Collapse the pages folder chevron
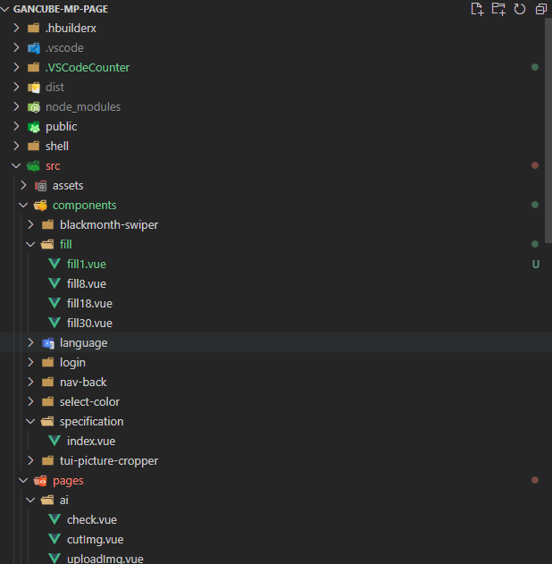The width and height of the screenshot is (552, 564). (23, 481)
